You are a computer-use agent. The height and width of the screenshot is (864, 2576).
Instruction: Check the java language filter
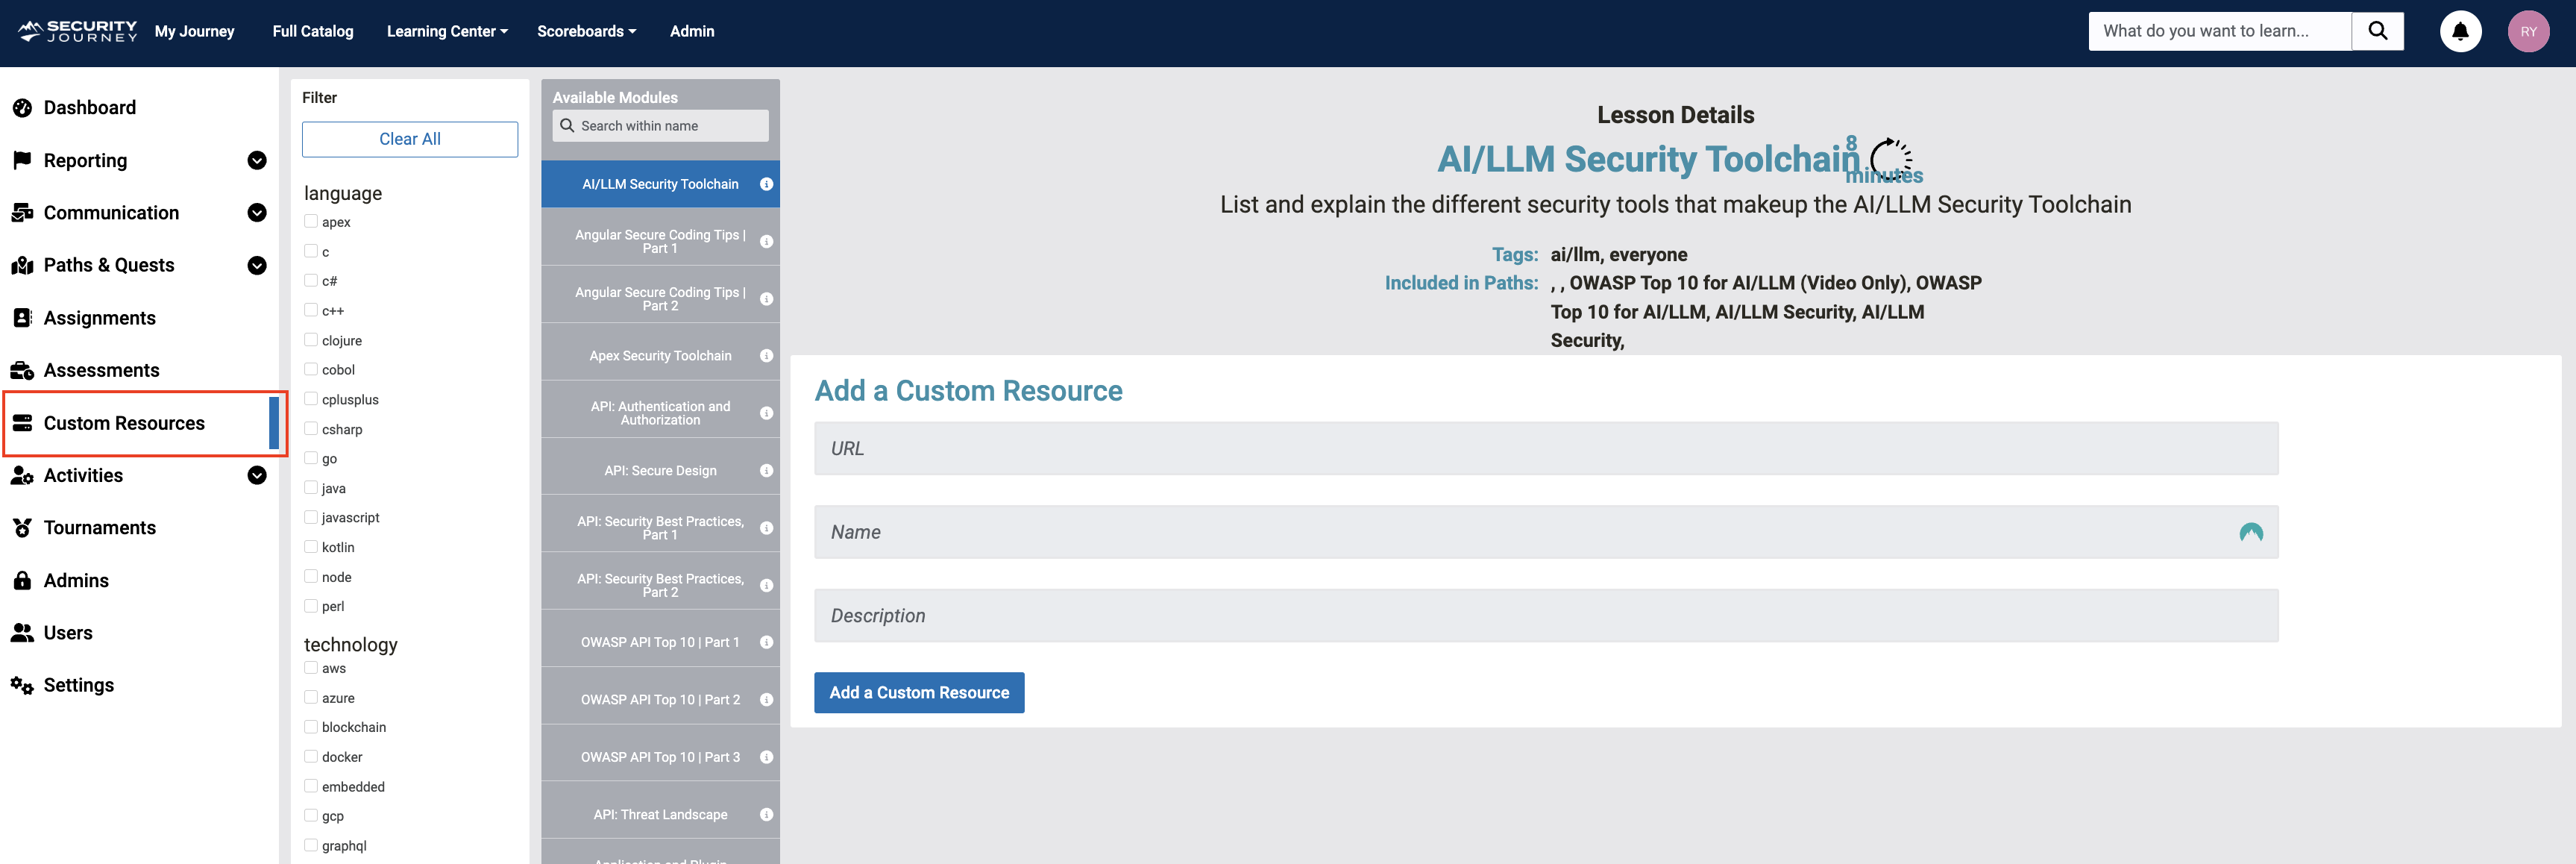pyautogui.click(x=311, y=488)
